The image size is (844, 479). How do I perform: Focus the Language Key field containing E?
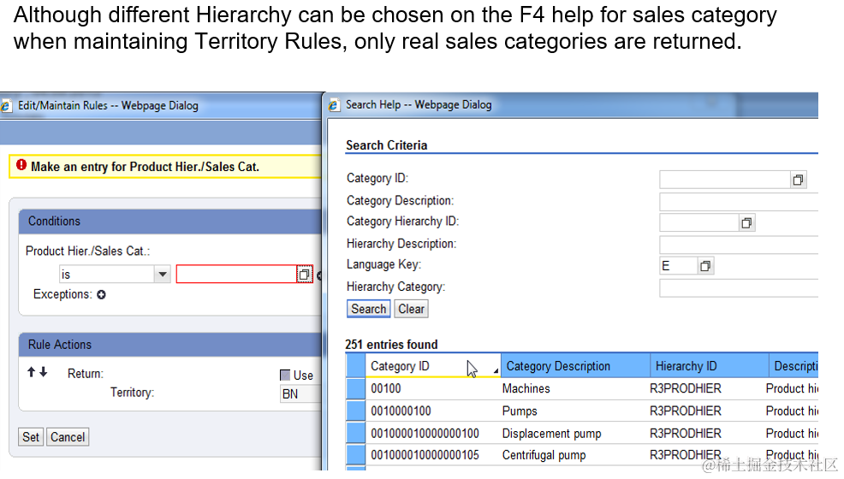click(x=678, y=266)
